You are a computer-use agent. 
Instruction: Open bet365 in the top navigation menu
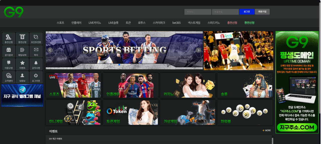tap(176, 23)
